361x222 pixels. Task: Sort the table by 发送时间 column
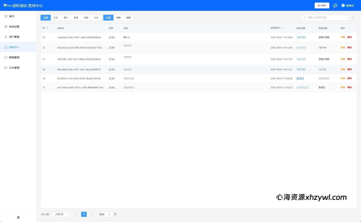(282, 28)
